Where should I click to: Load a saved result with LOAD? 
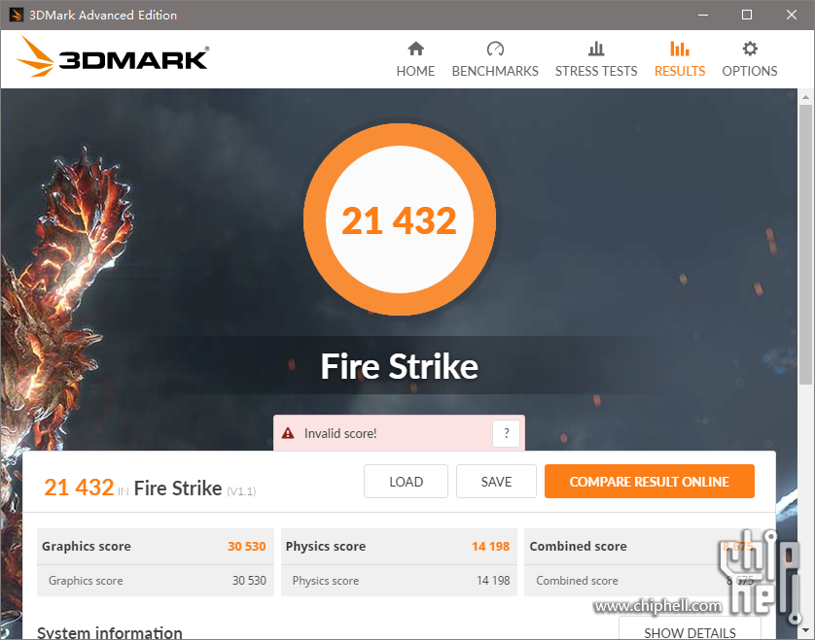(x=406, y=481)
